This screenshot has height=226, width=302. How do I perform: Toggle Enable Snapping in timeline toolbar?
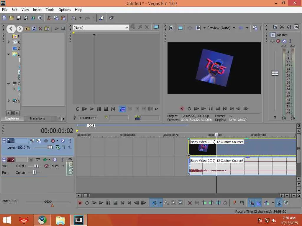tap(251, 203)
